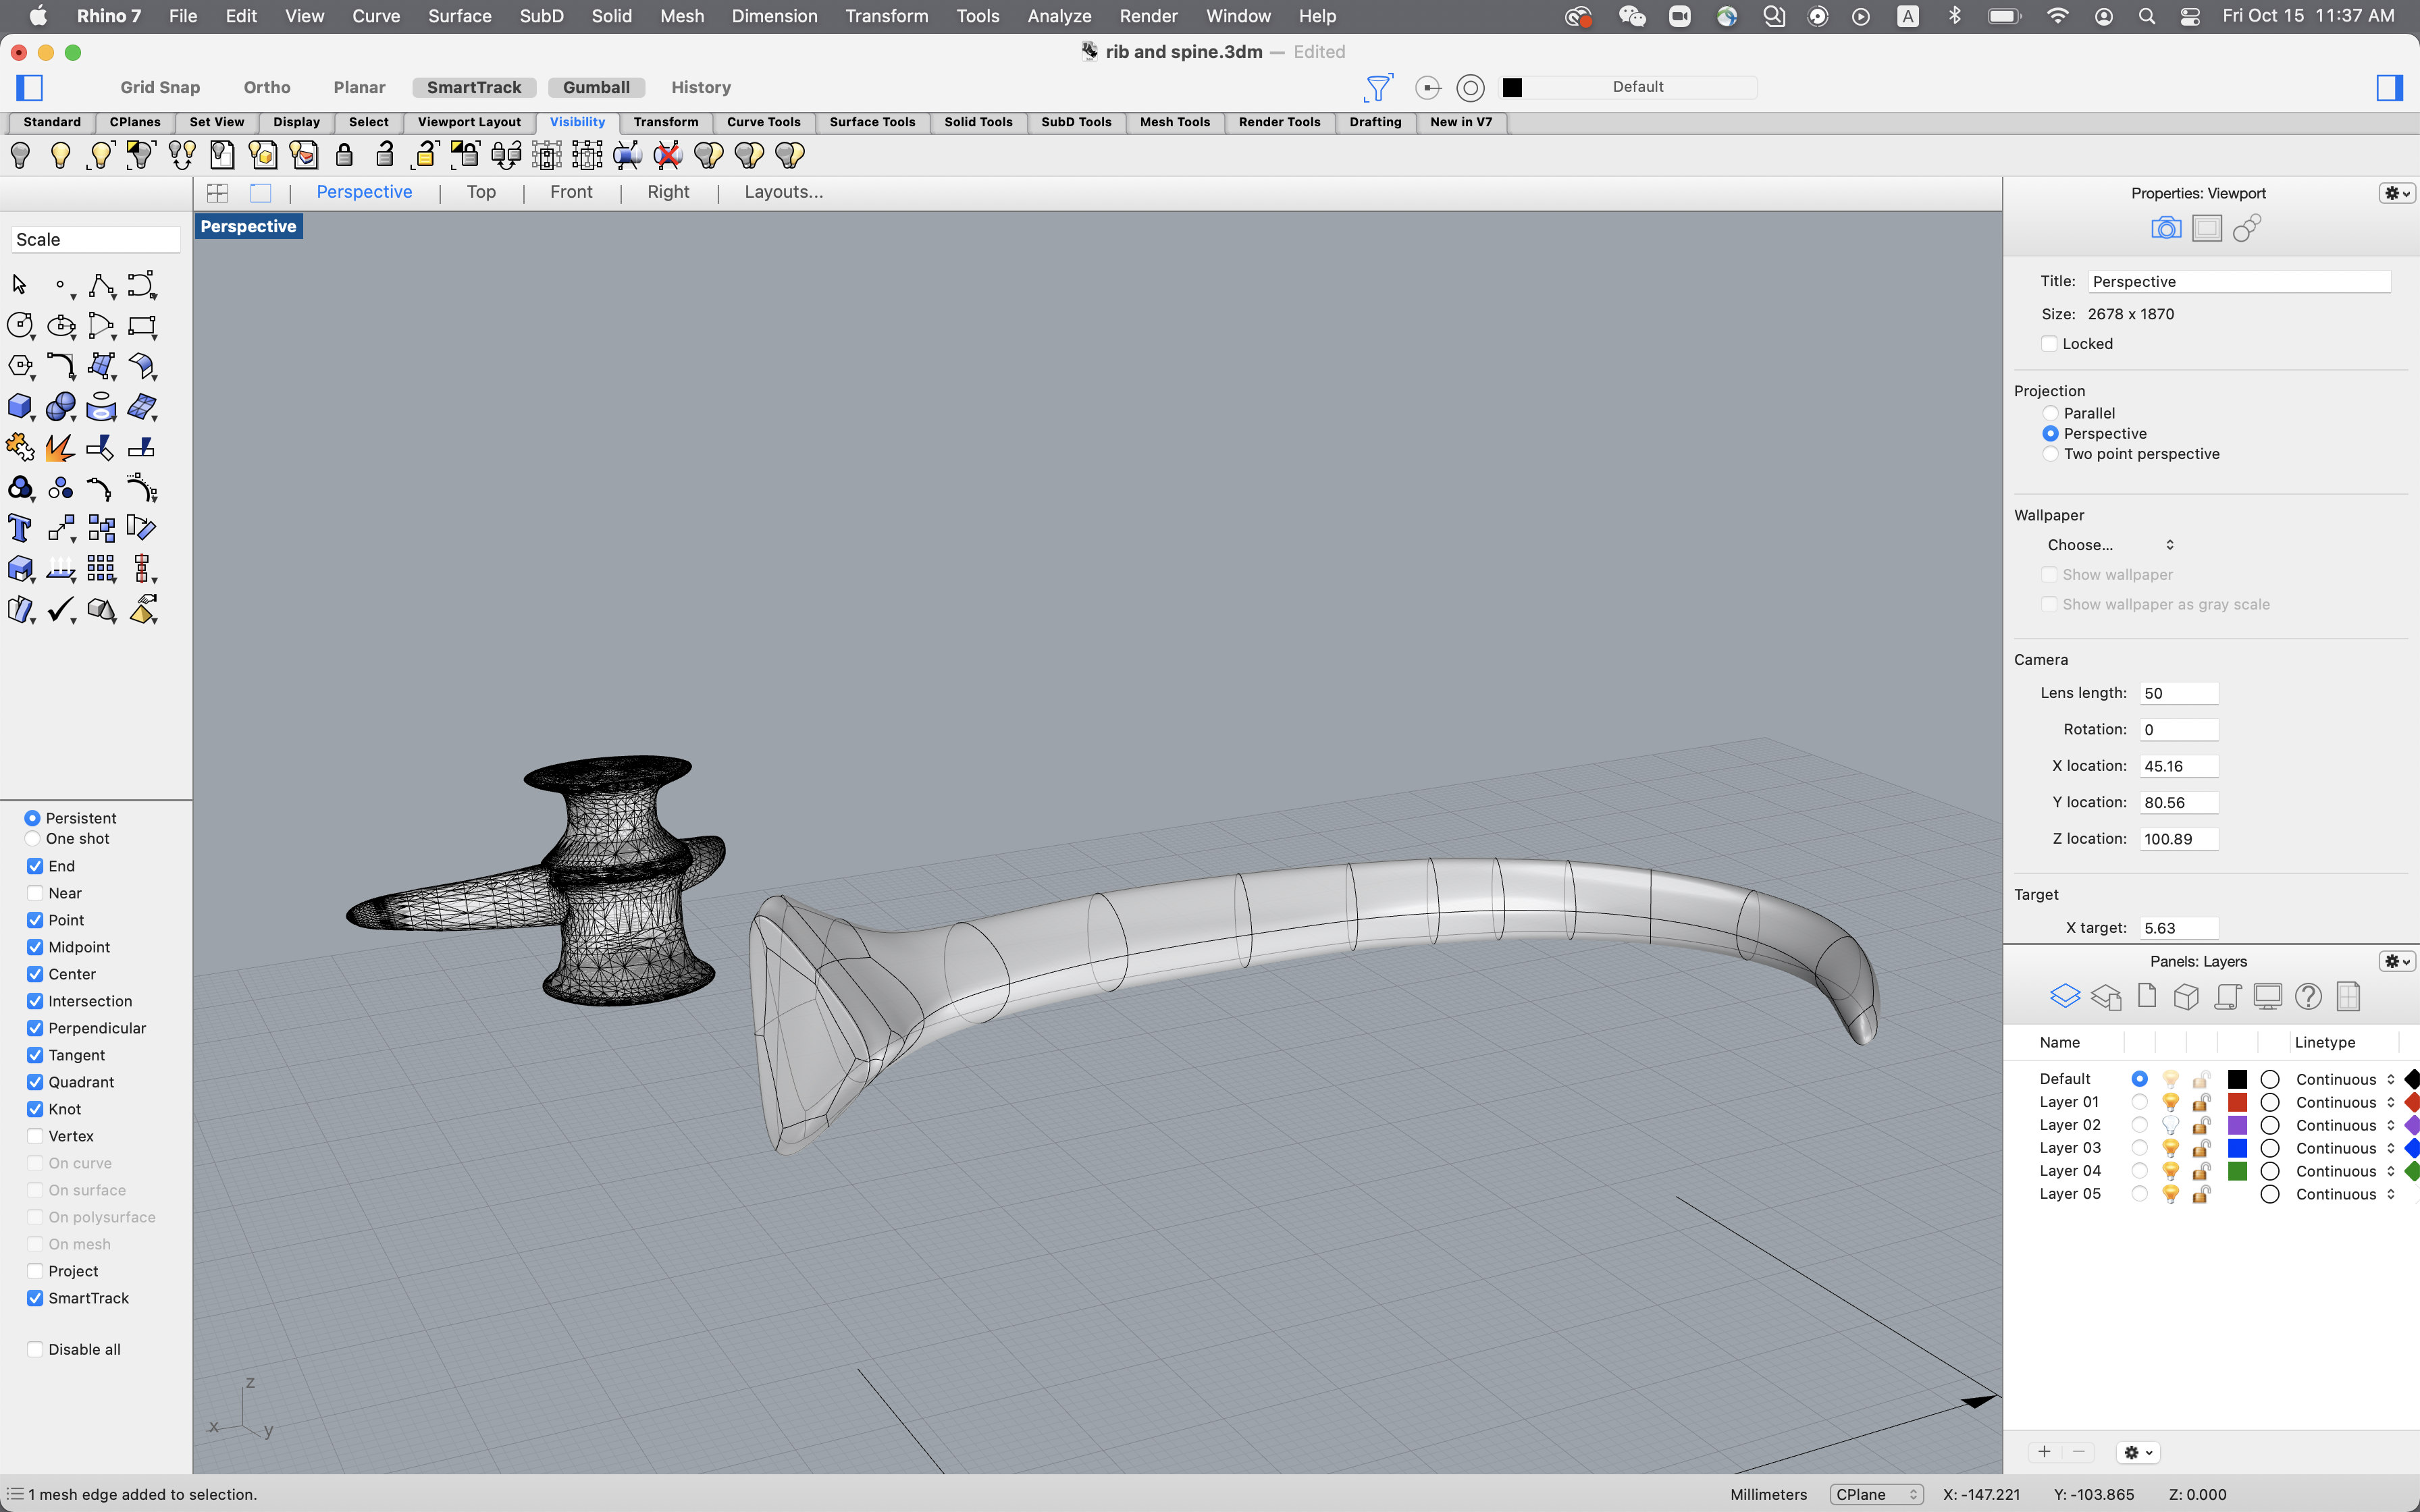Click the Layouts... viewport link
The image size is (2420, 1512).
point(783,192)
